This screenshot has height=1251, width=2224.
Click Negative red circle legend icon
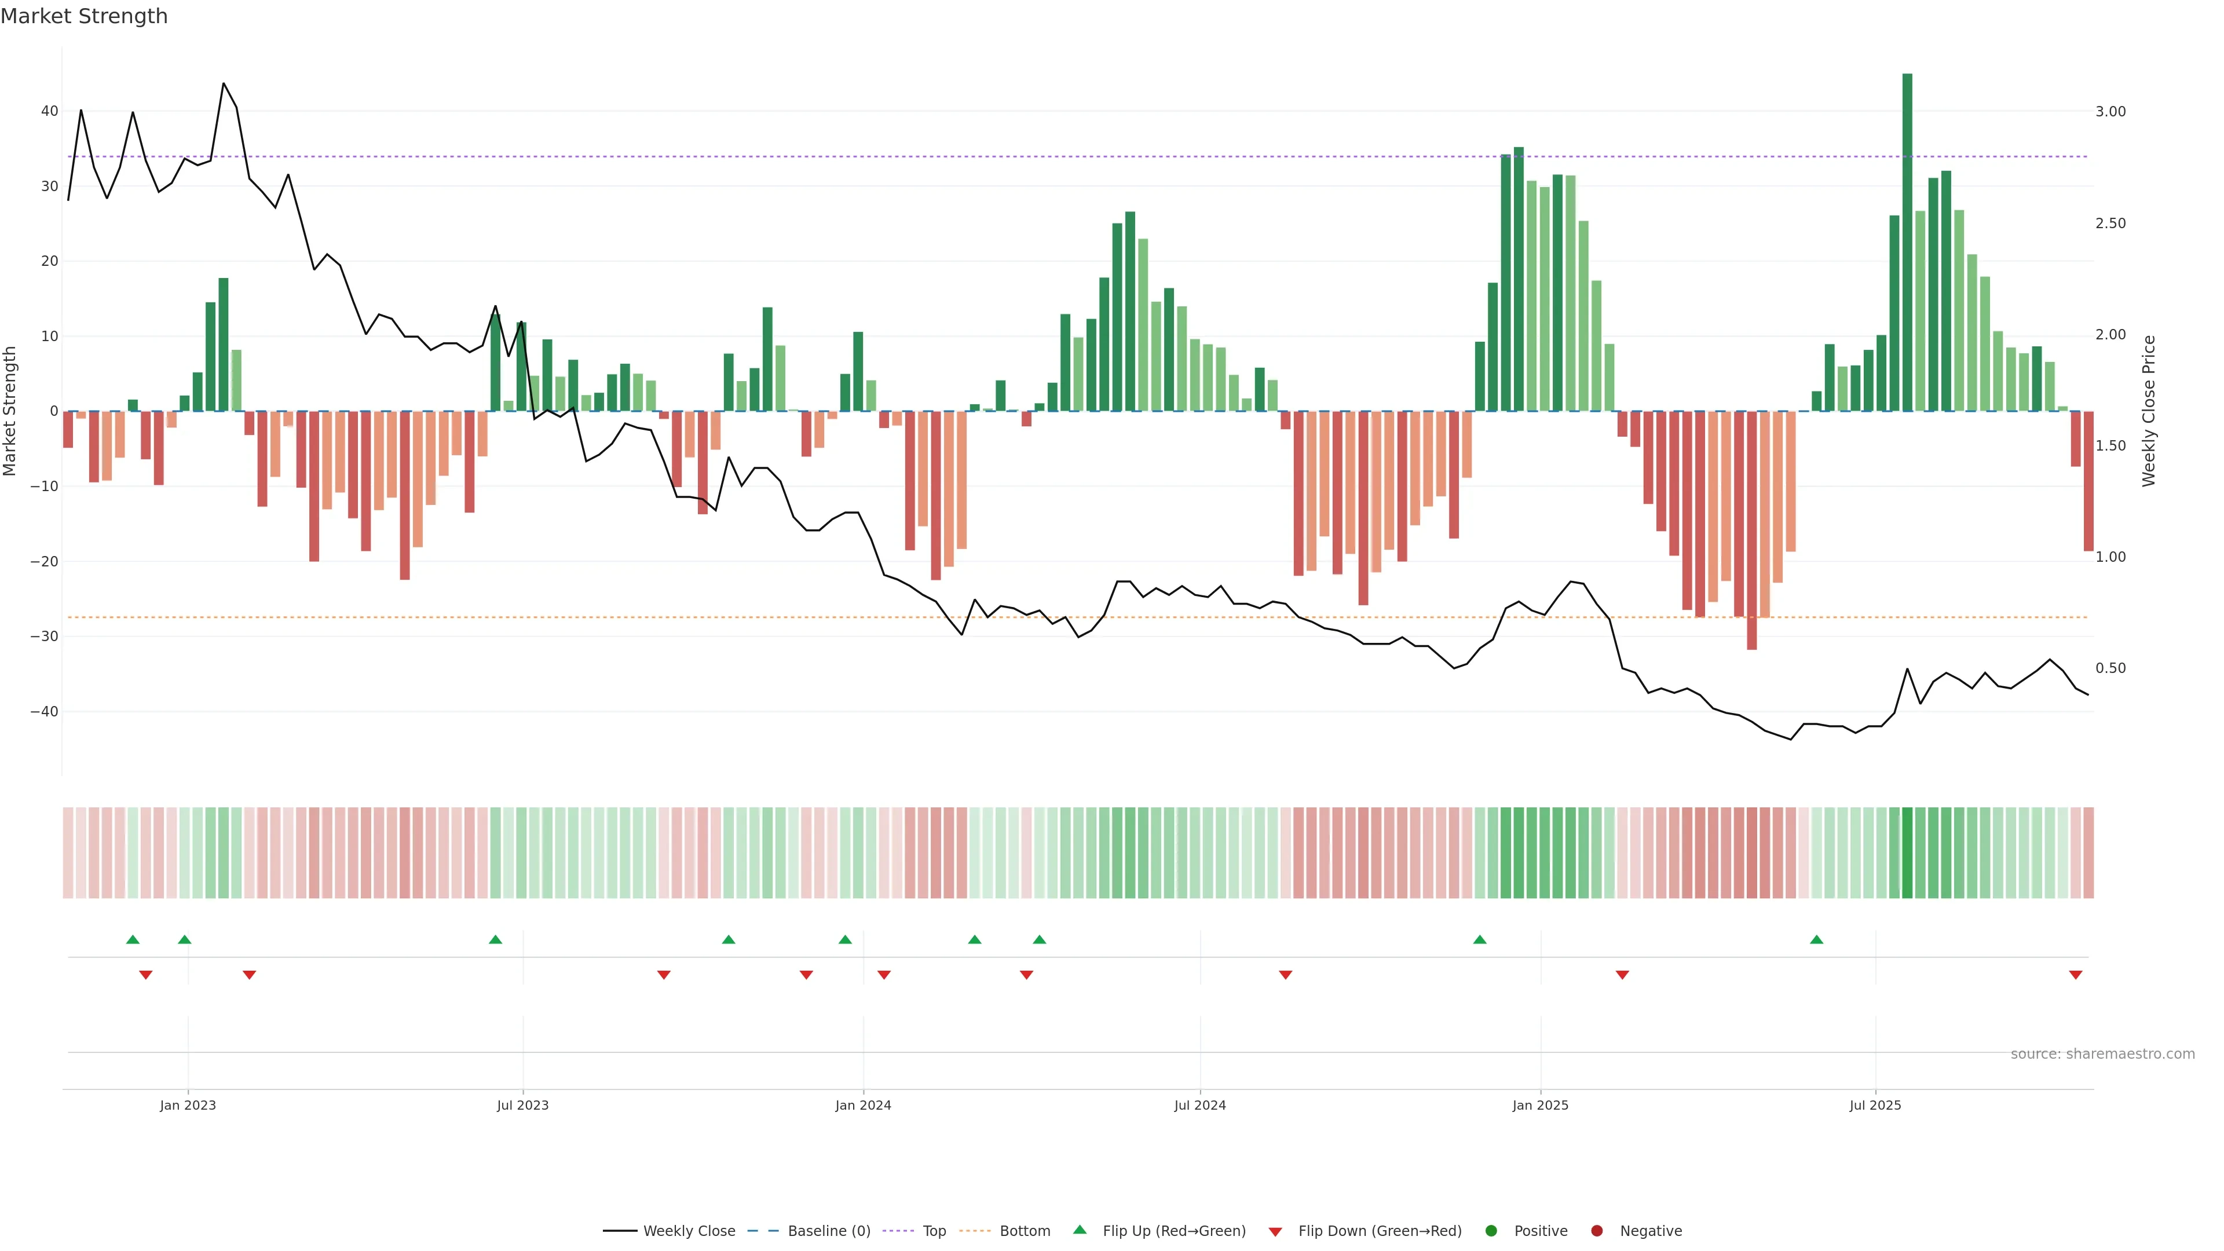pyautogui.click(x=1596, y=1230)
